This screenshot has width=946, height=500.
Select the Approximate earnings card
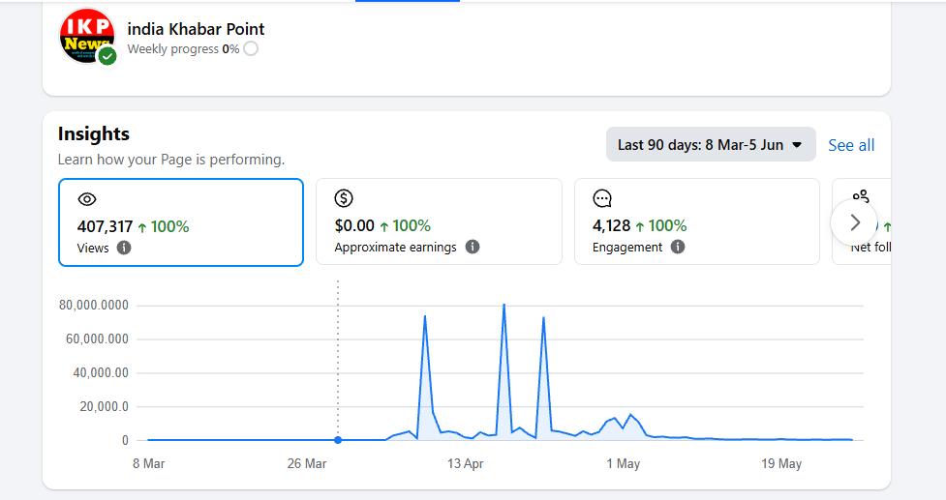(x=440, y=221)
